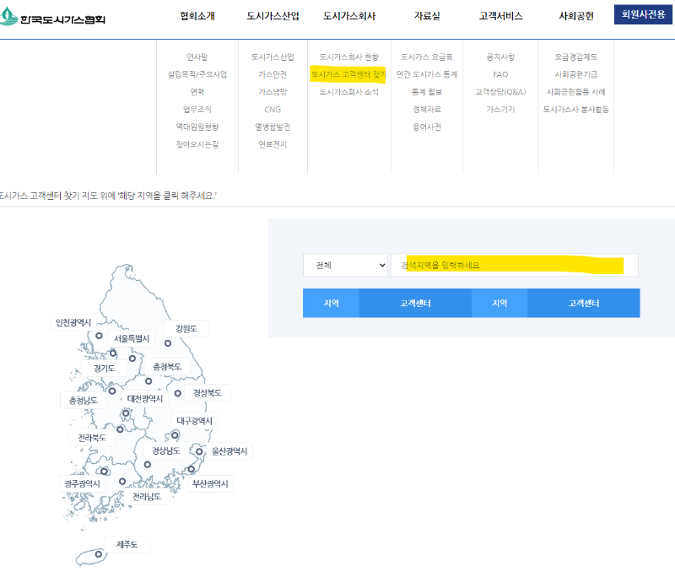Open the 협회소개 menu
This screenshot has width=675, height=577.
197,16
